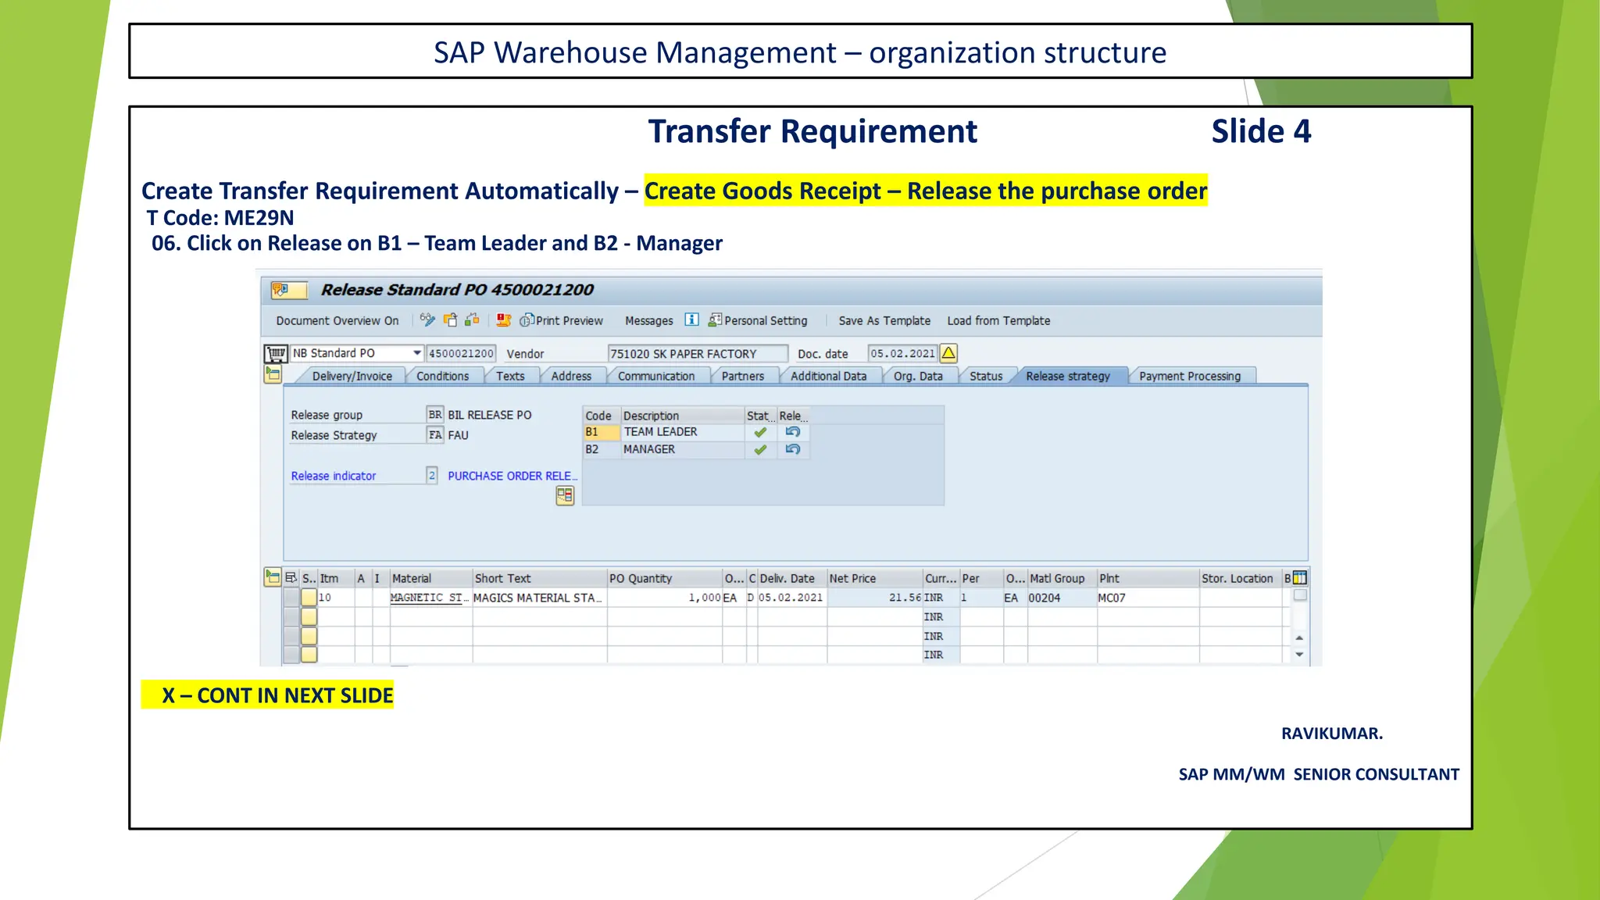
Task: Click the green status check for B2
Action: pyautogui.click(x=760, y=450)
